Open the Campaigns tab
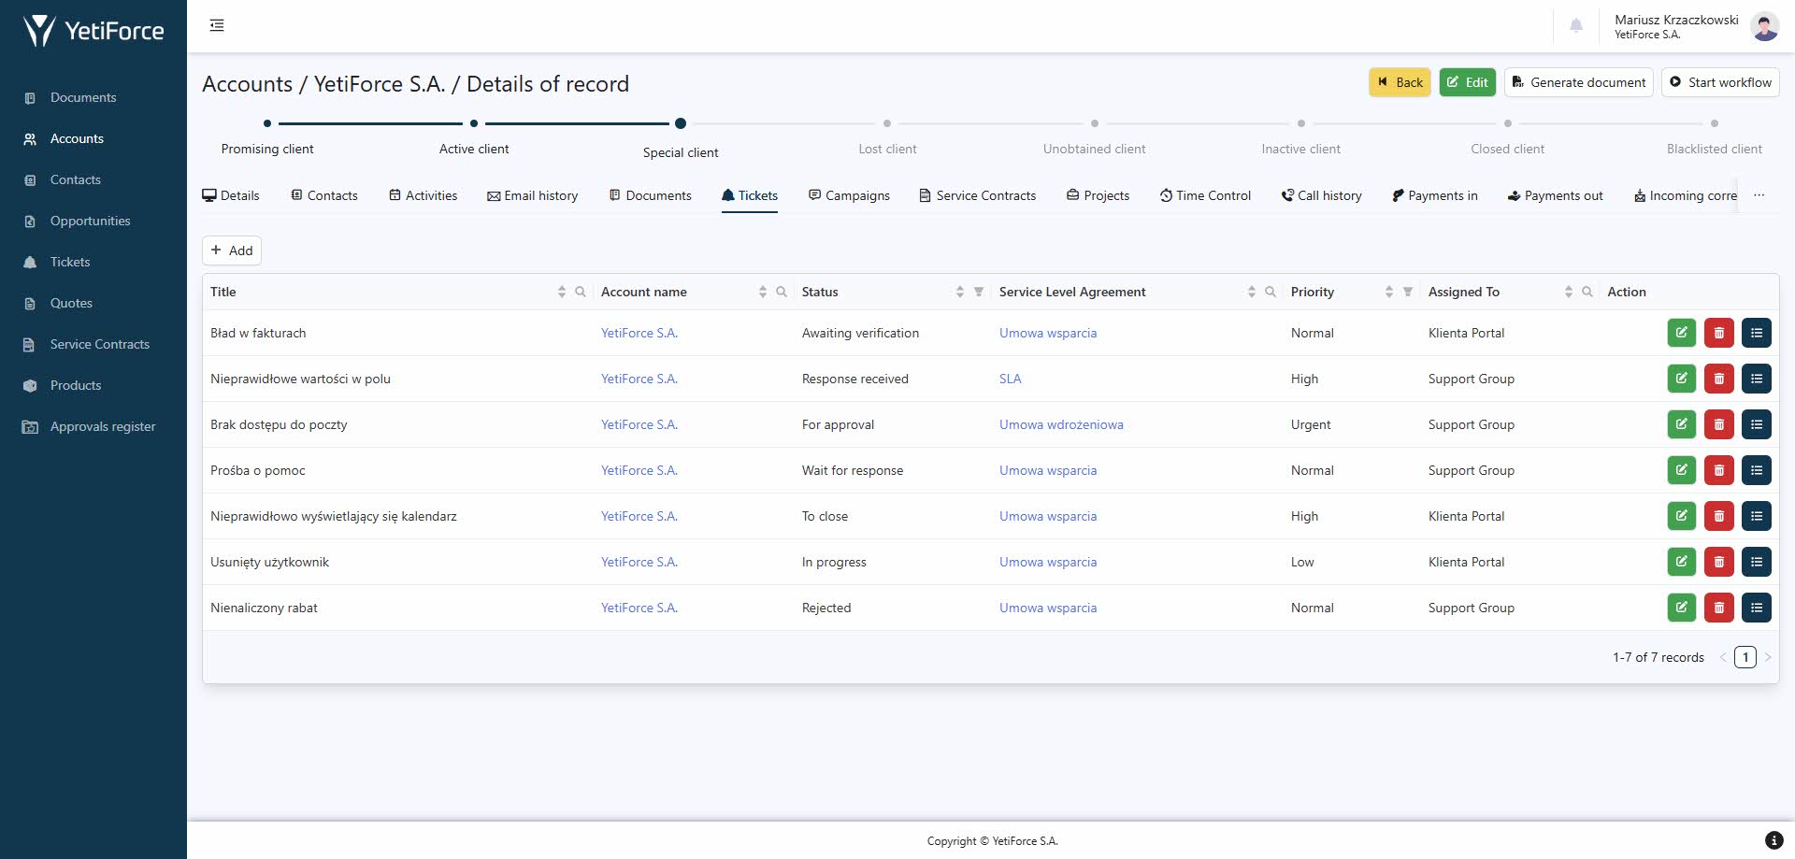The image size is (1795, 859). coord(850,195)
